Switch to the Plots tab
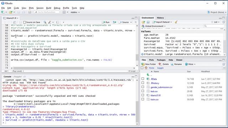The image size is (228, 128). [151, 60]
